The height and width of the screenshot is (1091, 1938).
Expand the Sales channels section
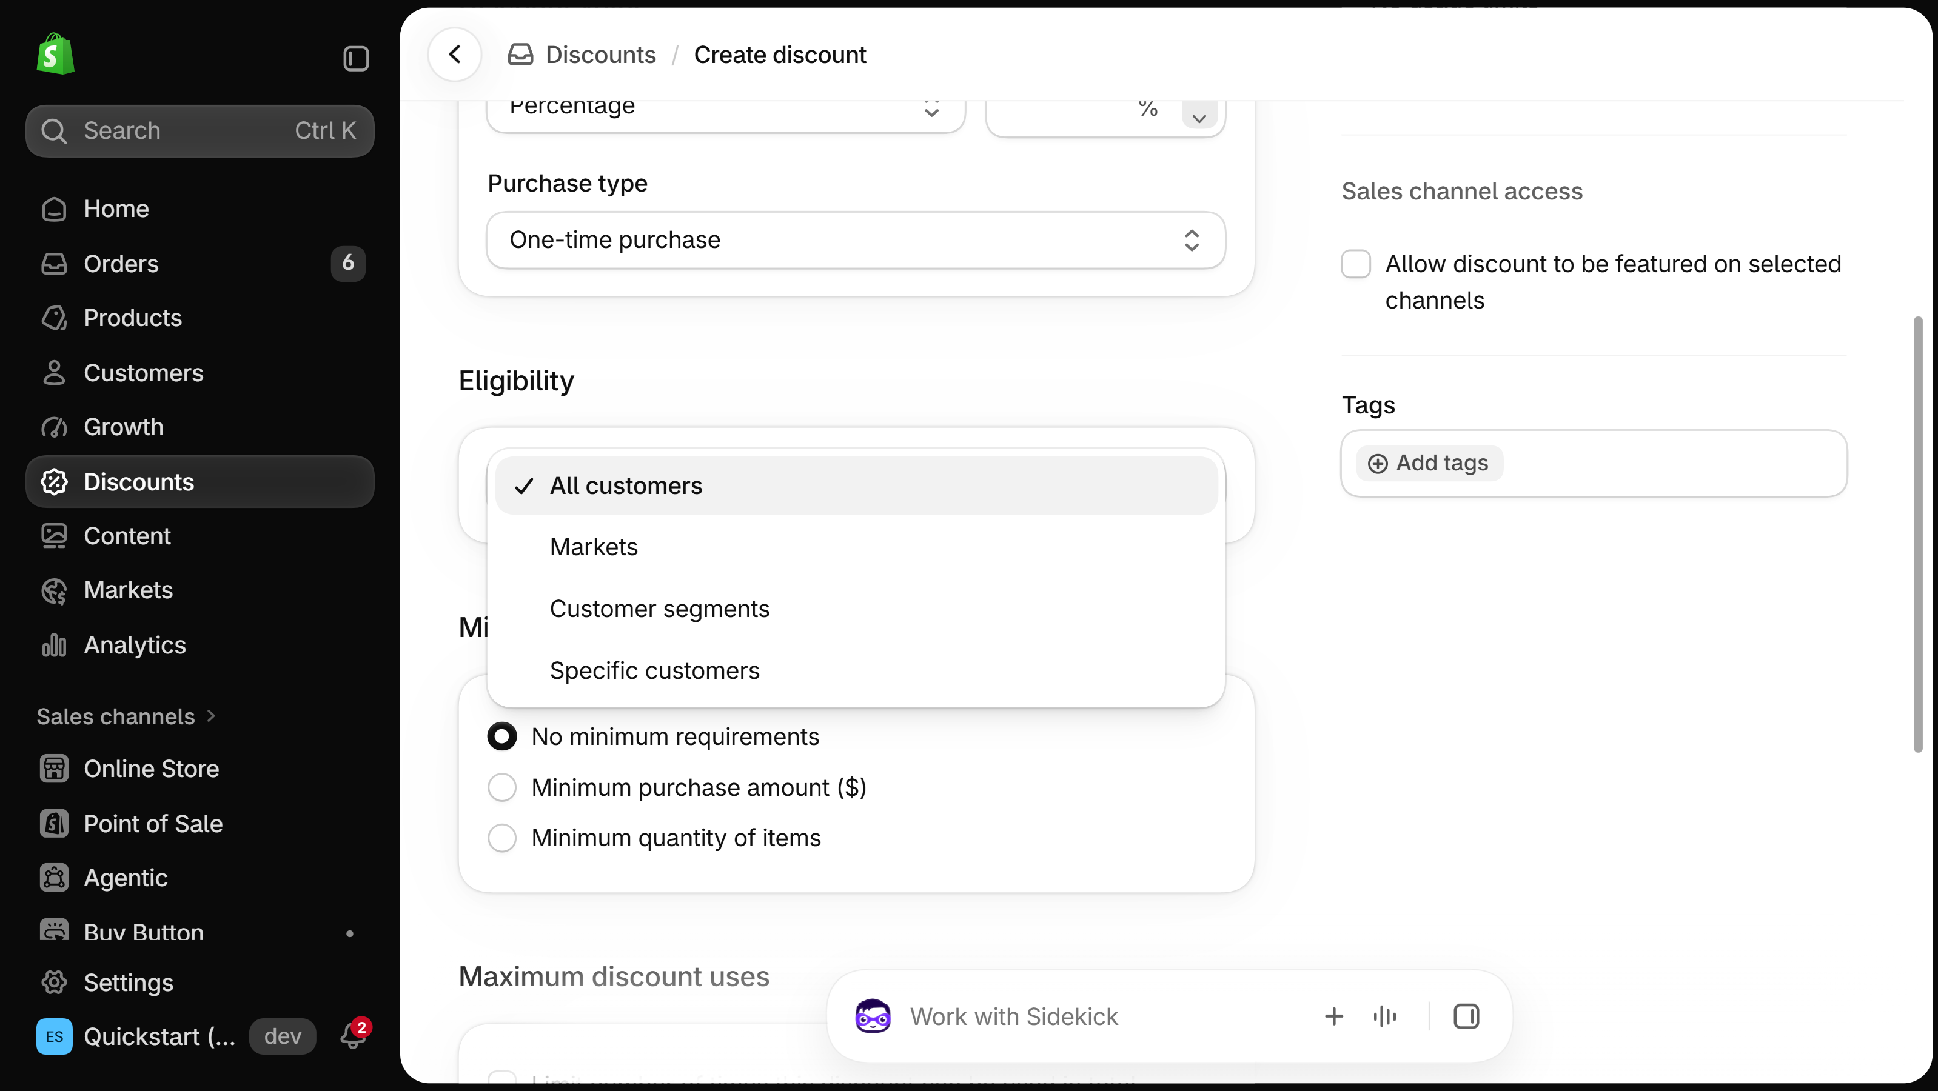click(x=126, y=716)
